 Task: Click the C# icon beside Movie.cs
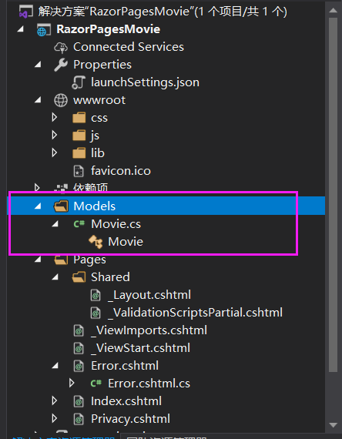coord(79,223)
